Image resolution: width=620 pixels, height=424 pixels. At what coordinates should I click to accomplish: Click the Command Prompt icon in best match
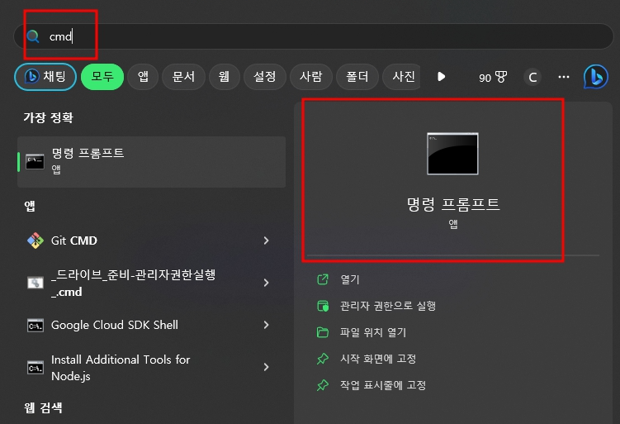click(x=35, y=162)
